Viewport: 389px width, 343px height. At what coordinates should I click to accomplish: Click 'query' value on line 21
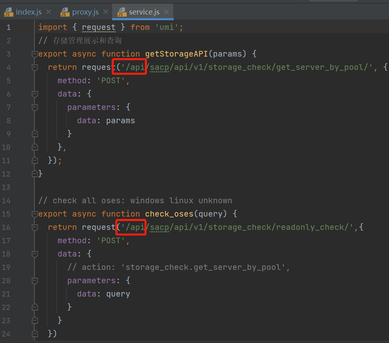(118, 294)
